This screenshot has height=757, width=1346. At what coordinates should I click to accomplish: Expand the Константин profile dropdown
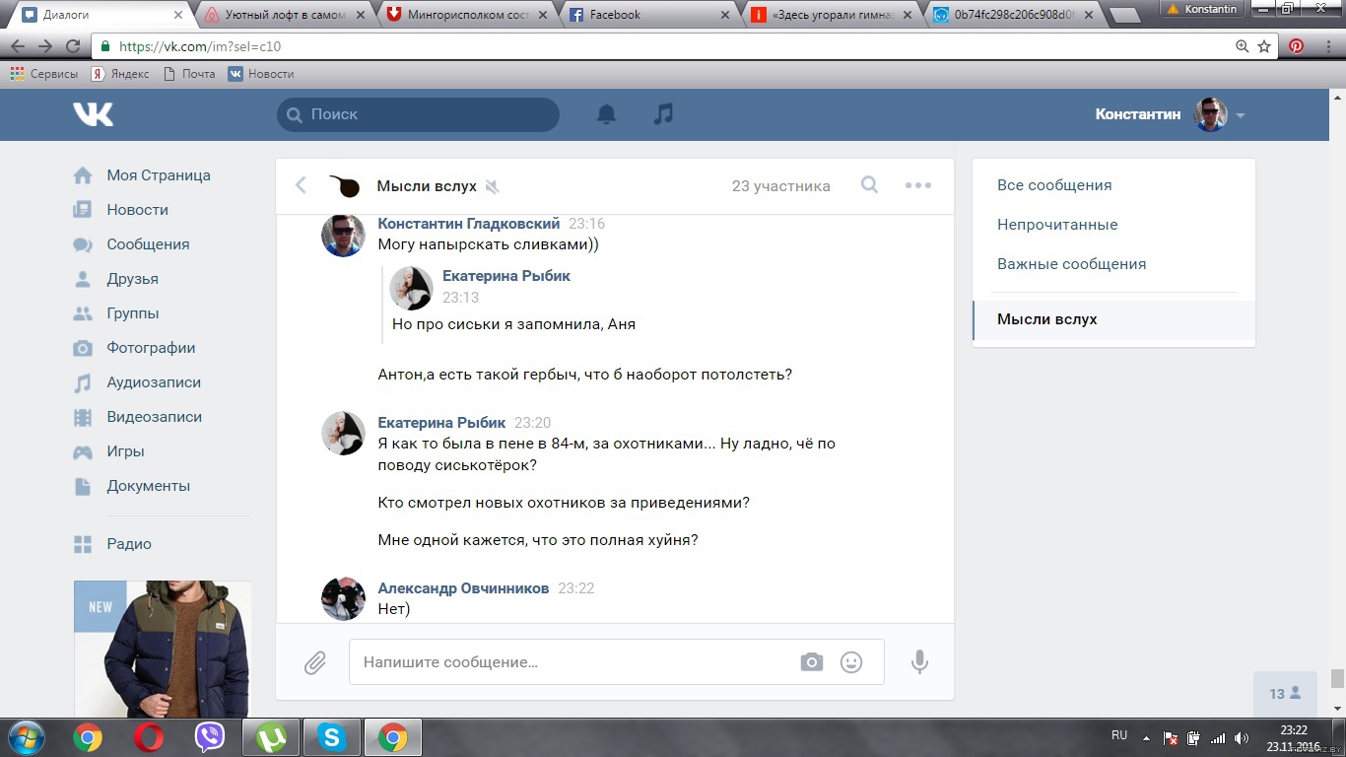[x=1241, y=115]
